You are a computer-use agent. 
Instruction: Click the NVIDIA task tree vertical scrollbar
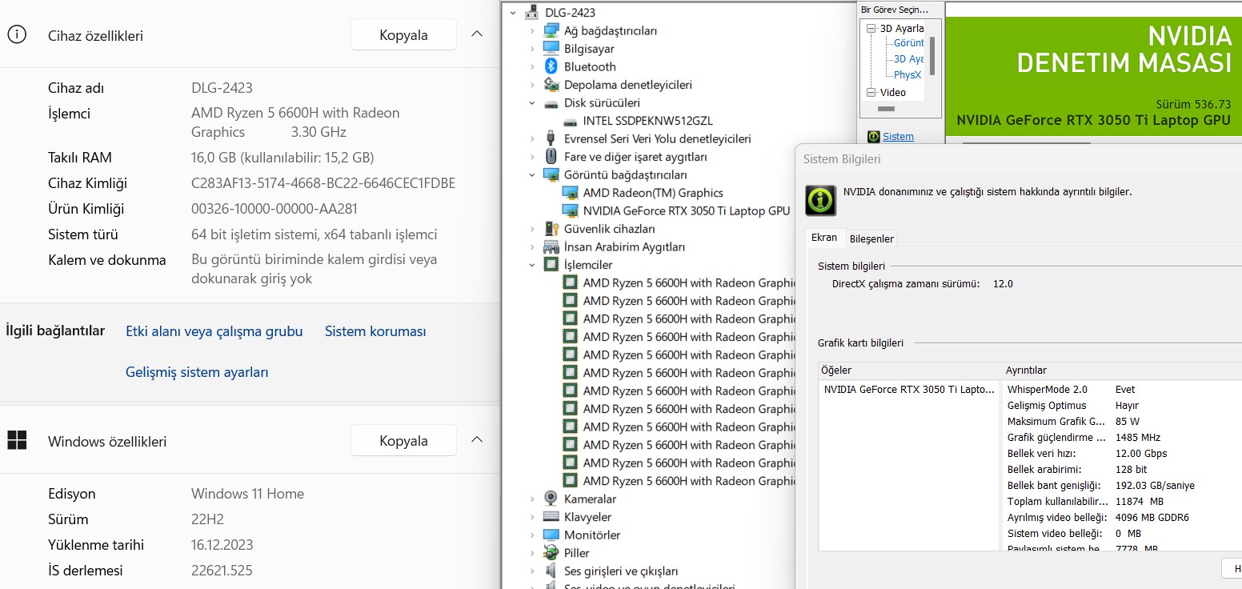point(931,56)
